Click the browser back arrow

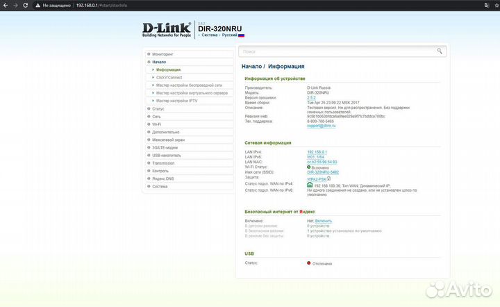pyautogui.click(x=6, y=6)
